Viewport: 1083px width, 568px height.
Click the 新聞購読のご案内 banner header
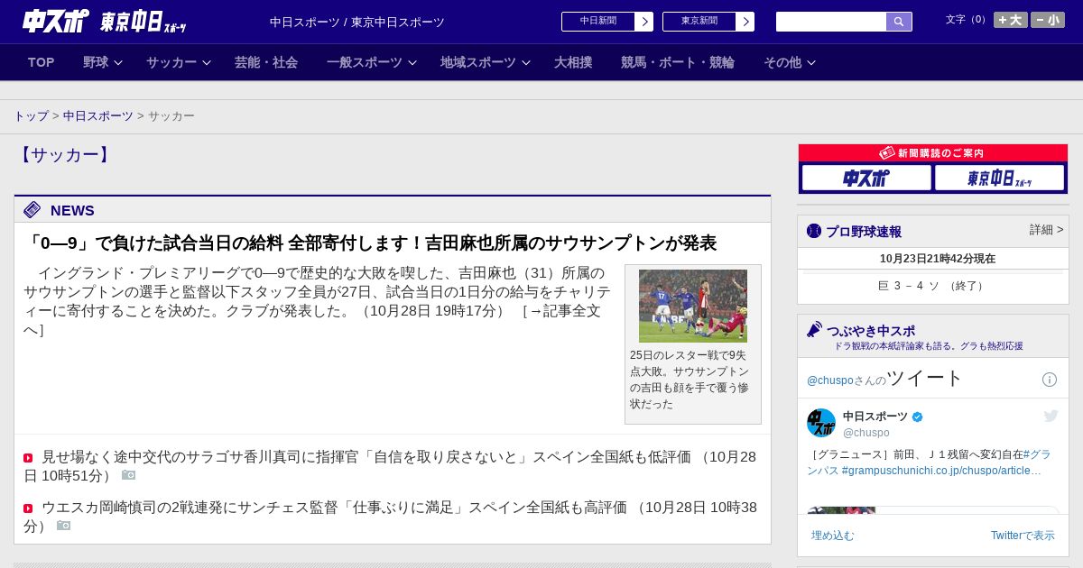click(933, 153)
